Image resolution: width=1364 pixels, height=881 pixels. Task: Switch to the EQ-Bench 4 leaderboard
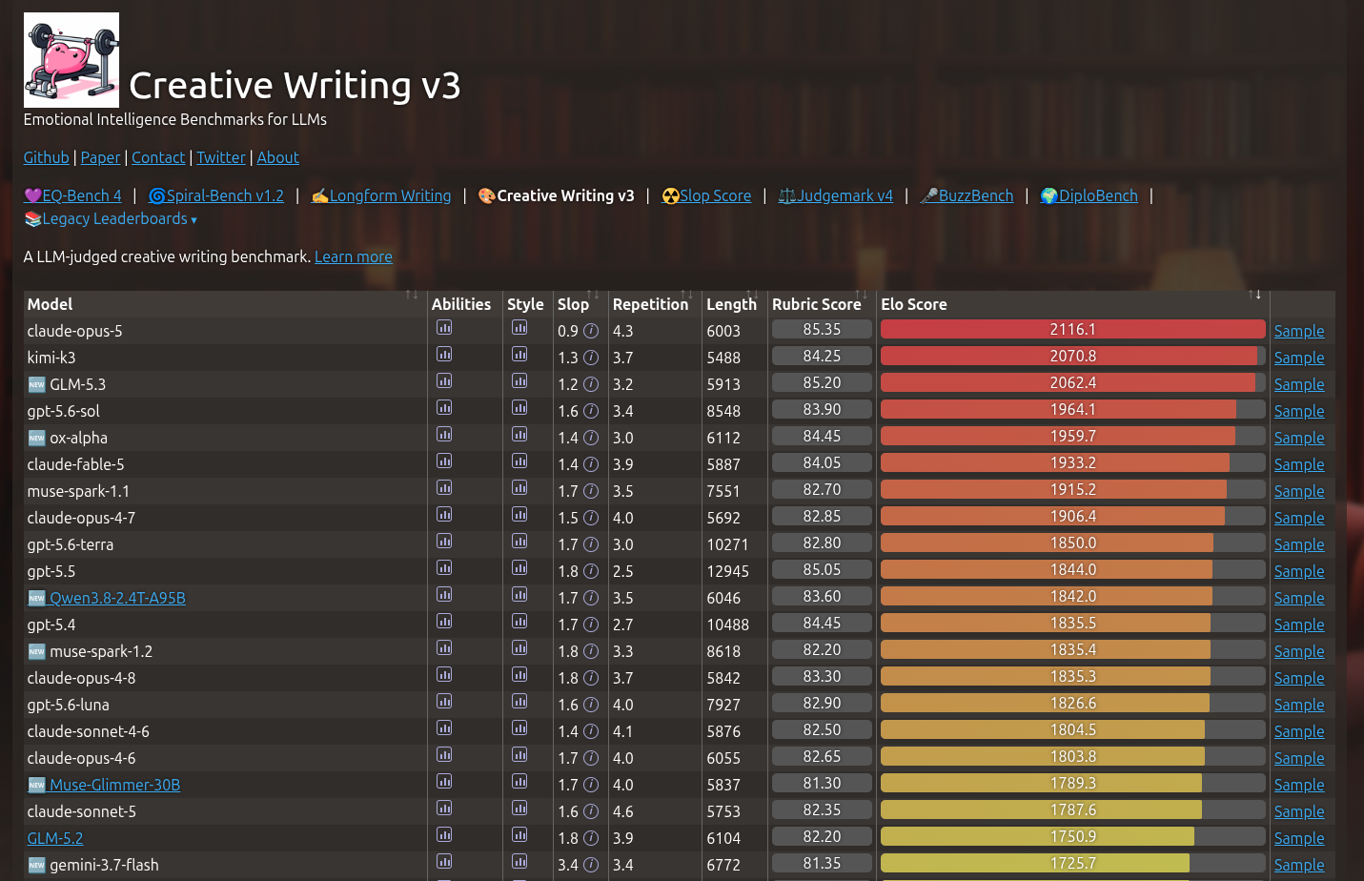[x=72, y=195]
